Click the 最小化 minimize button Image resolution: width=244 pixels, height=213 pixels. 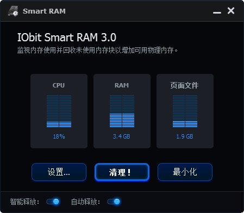185,172
